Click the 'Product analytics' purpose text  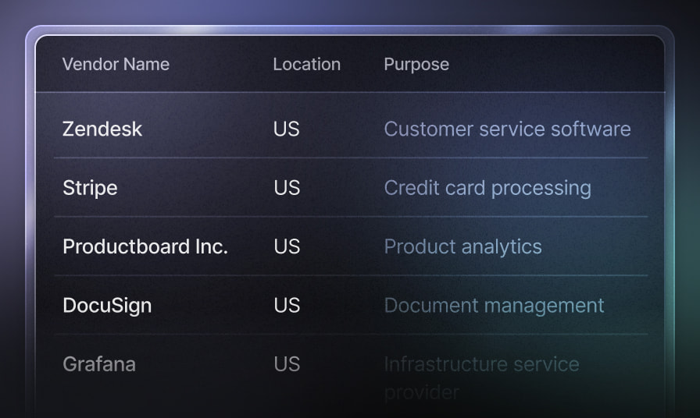pyautogui.click(x=462, y=246)
